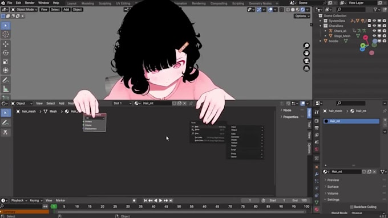
Task: Click the new material duplicate icon in node header
Action: coord(179,104)
